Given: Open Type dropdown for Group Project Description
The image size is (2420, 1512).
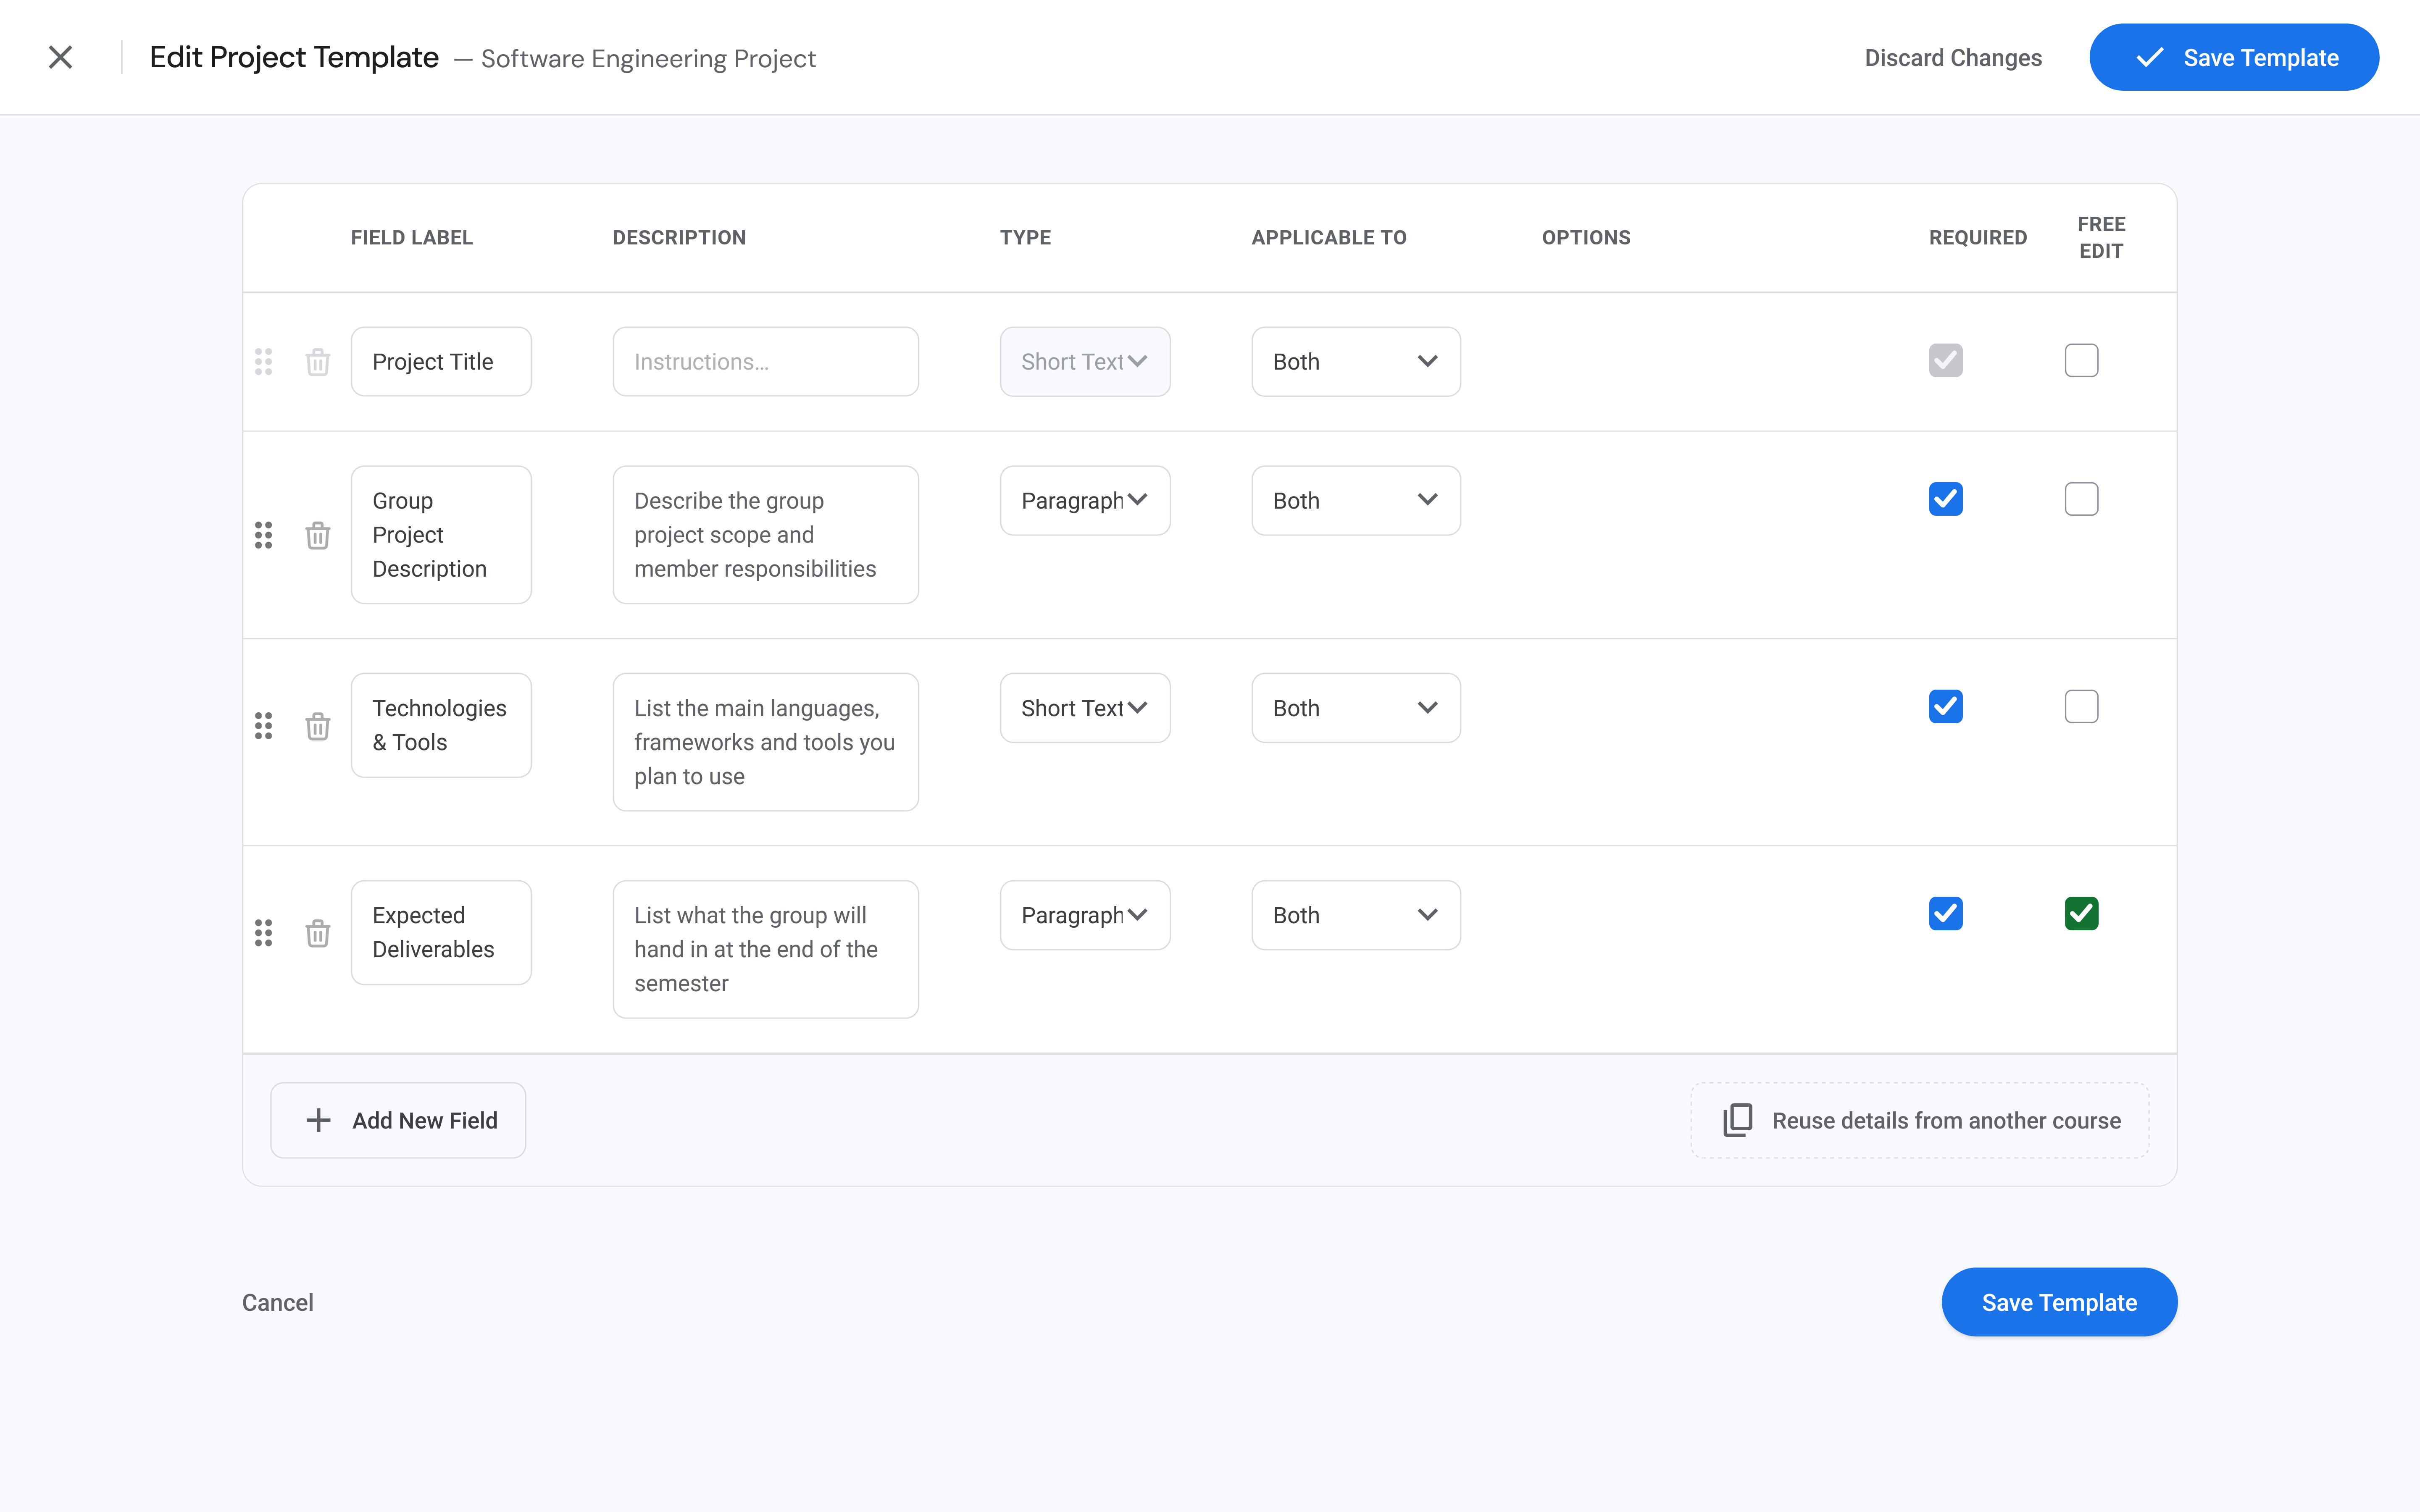Looking at the screenshot, I should [x=1085, y=500].
